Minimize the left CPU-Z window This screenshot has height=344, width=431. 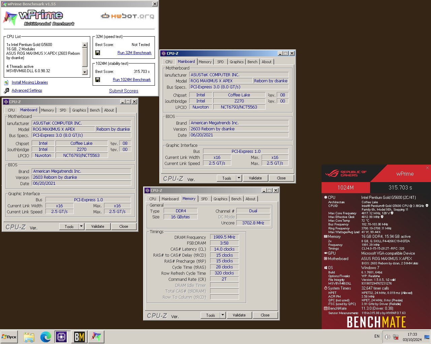click(x=123, y=102)
